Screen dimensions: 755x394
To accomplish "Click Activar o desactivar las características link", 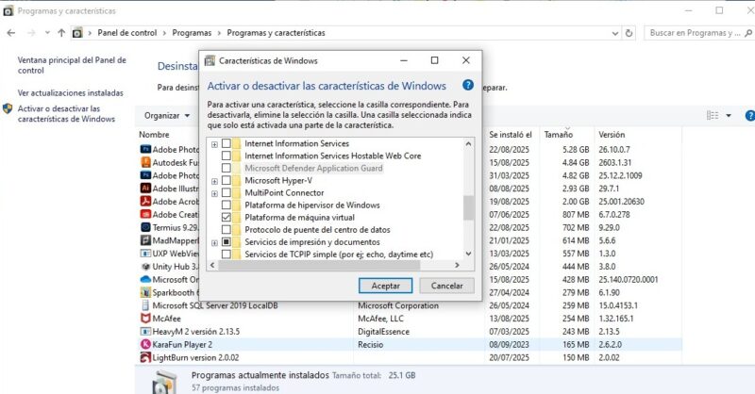I will click(66, 113).
